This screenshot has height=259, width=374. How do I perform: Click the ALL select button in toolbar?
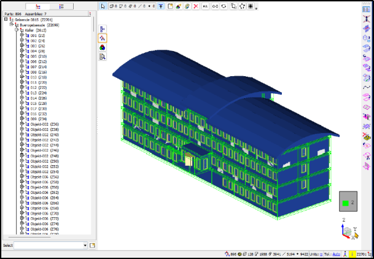(x=205, y=6)
